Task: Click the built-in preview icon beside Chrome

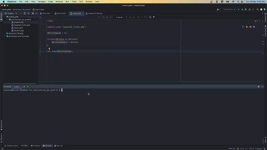Action: pos(243,27)
